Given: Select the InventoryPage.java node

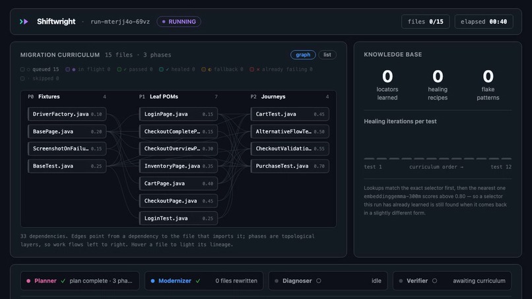Looking at the screenshot, I should 178,166.
